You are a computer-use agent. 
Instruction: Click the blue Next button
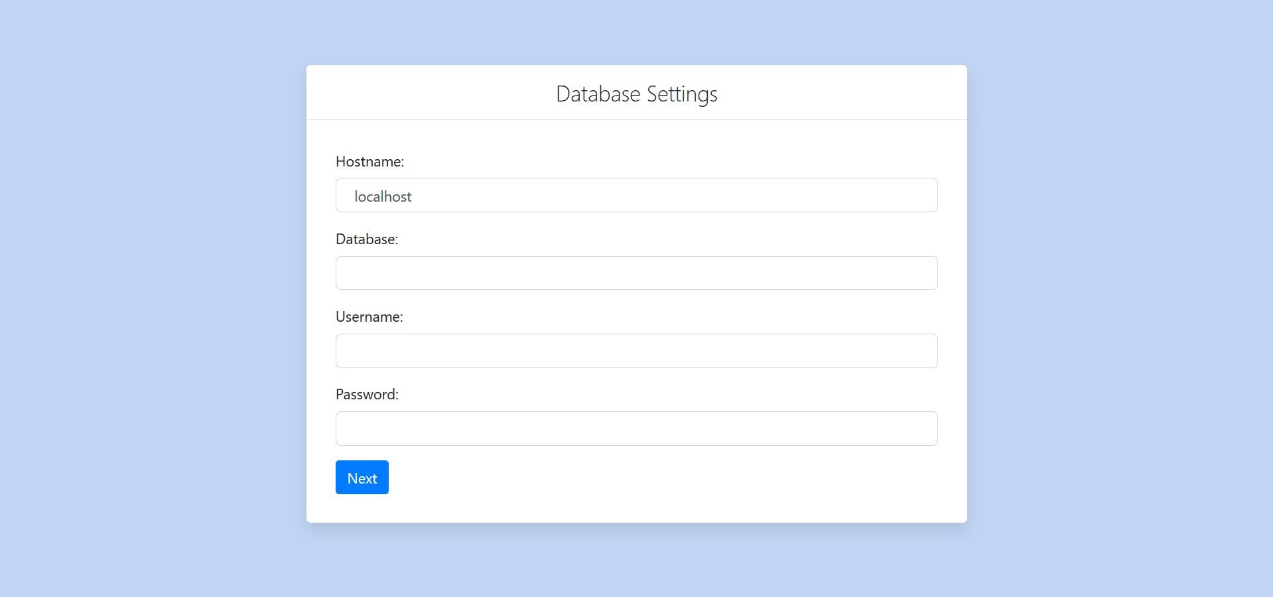362,478
